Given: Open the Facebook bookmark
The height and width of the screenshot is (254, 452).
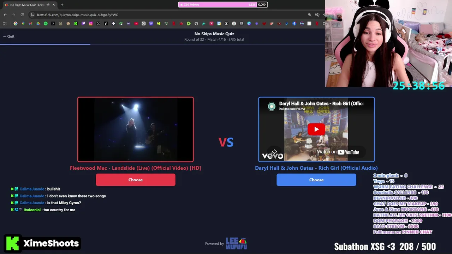Looking at the screenshot, I should (294, 24).
